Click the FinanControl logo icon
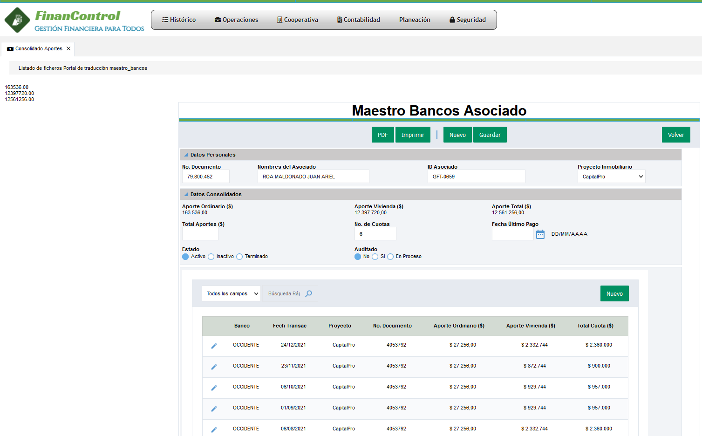 [17, 20]
